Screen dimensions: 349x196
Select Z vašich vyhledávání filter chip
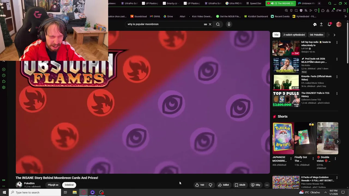(x=294, y=35)
